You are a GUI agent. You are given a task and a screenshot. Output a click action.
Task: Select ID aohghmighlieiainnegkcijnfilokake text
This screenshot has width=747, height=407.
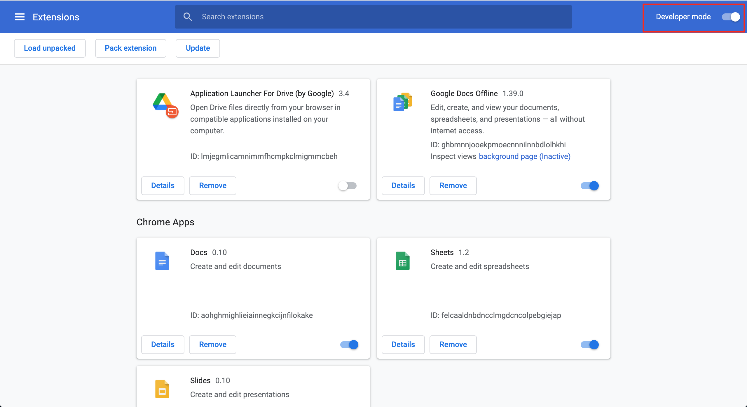pos(252,315)
